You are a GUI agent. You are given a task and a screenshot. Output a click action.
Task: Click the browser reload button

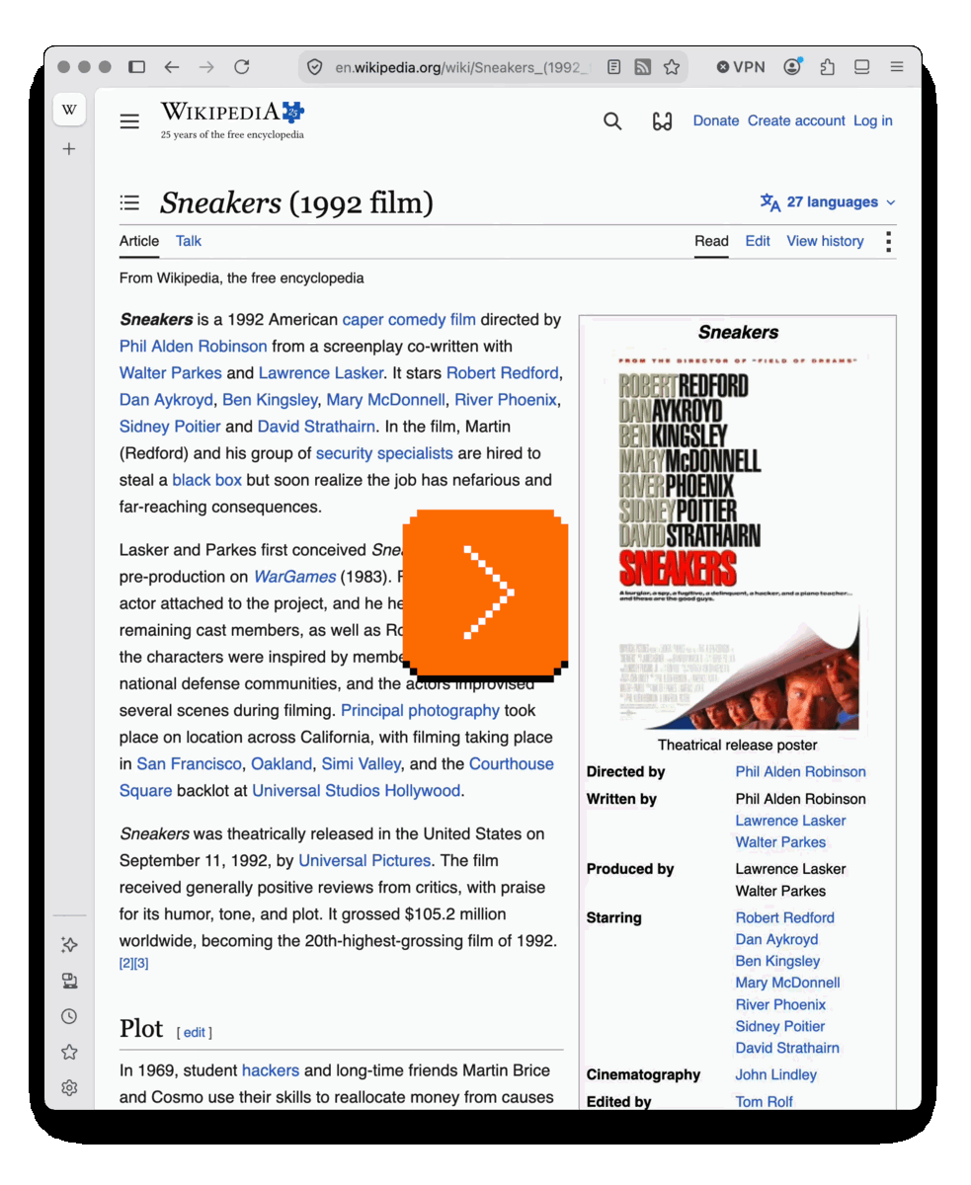tap(241, 67)
